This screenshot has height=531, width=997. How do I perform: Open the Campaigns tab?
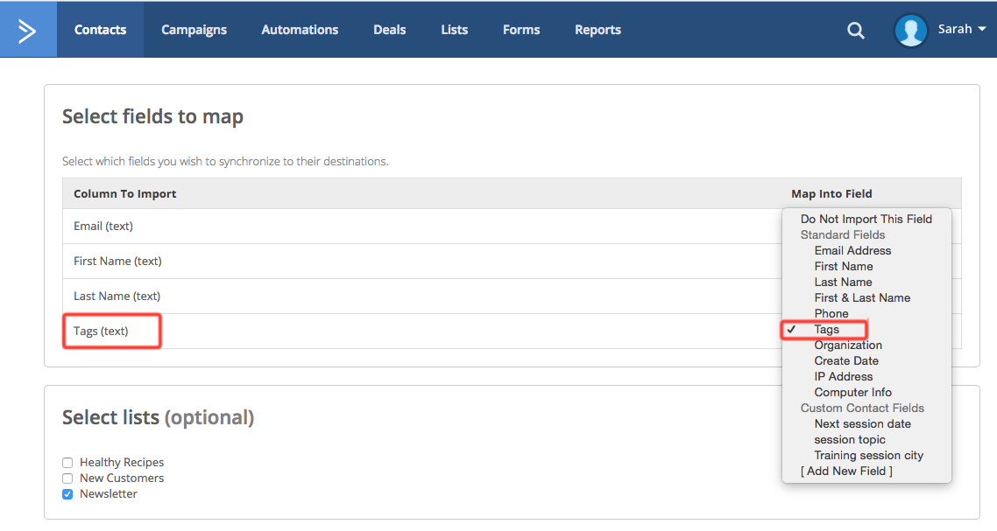[x=194, y=30]
